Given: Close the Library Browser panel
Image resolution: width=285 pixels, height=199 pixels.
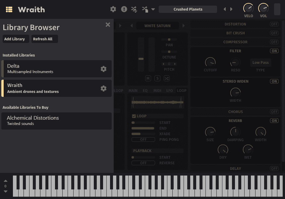Looking at the screenshot, I should (x=108, y=25).
